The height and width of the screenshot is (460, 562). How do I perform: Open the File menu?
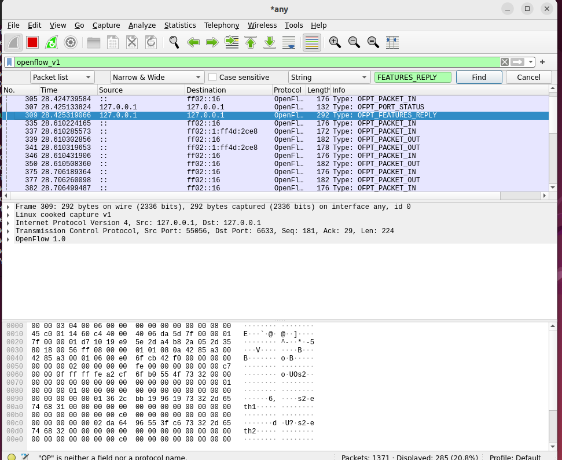tap(13, 25)
